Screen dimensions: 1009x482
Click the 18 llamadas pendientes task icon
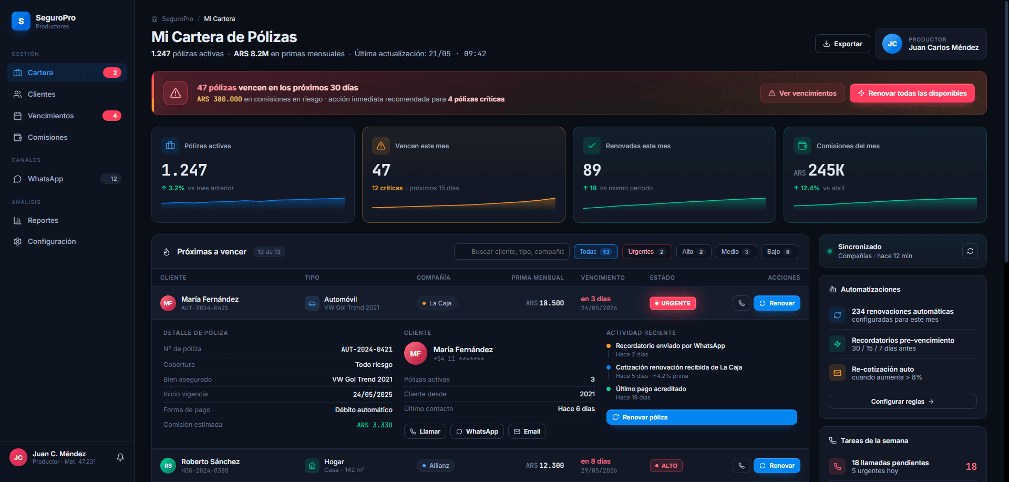coord(837,467)
